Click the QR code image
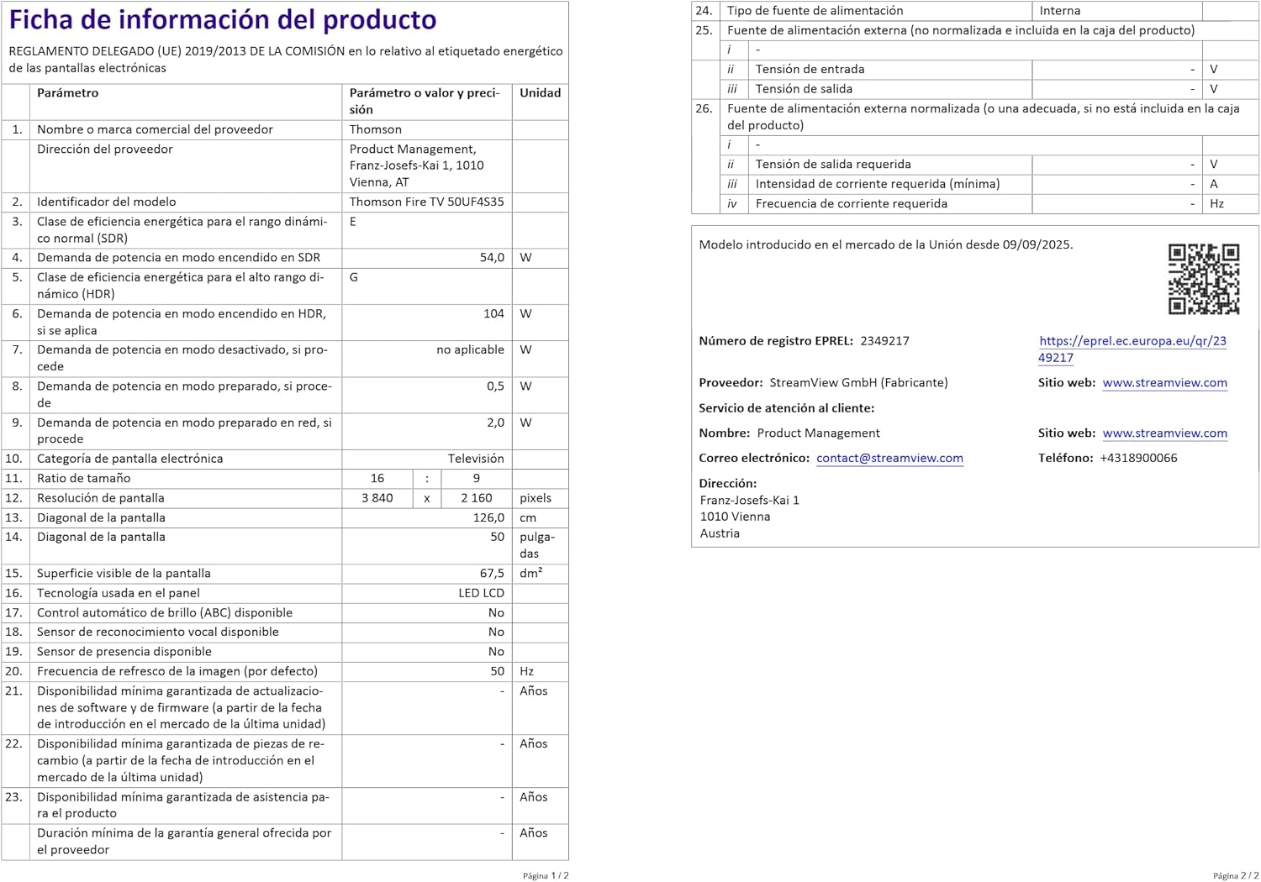The image size is (1261, 882). [1203, 280]
